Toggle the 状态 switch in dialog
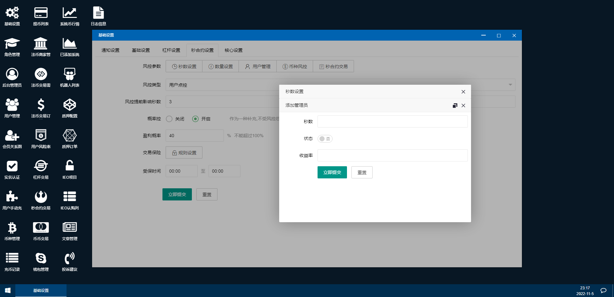614x297 pixels. coord(325,139)
